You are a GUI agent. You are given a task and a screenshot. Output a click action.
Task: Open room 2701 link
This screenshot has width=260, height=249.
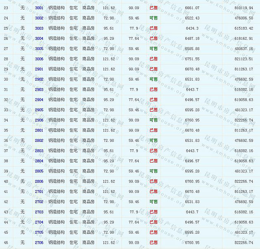[x=39, y=192]
